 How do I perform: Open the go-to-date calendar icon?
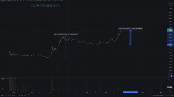point(29,95)
